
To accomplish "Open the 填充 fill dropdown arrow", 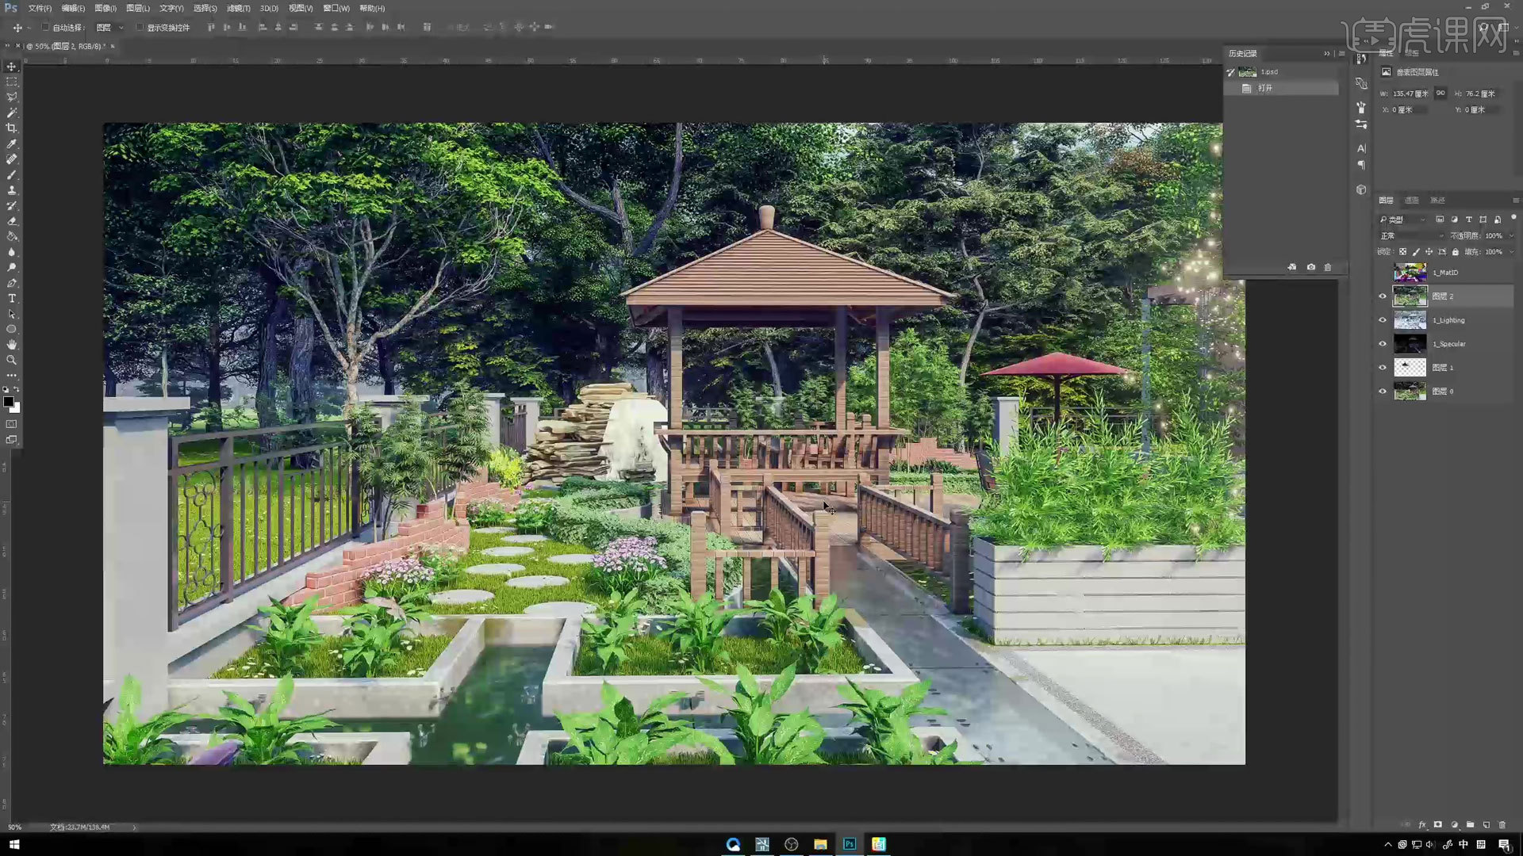I will click(x=1511, y=252).
